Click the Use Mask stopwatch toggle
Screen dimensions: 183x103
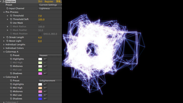(11, 23)
